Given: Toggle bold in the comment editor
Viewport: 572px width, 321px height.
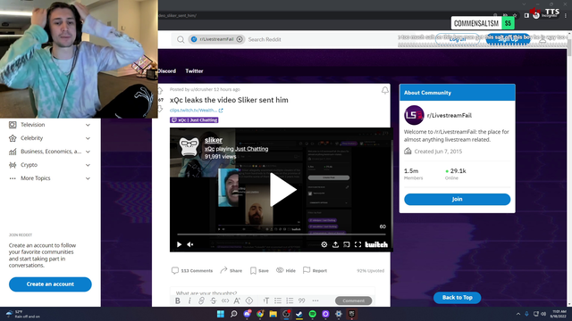Looking at the screenshot, I should (178, 300).
